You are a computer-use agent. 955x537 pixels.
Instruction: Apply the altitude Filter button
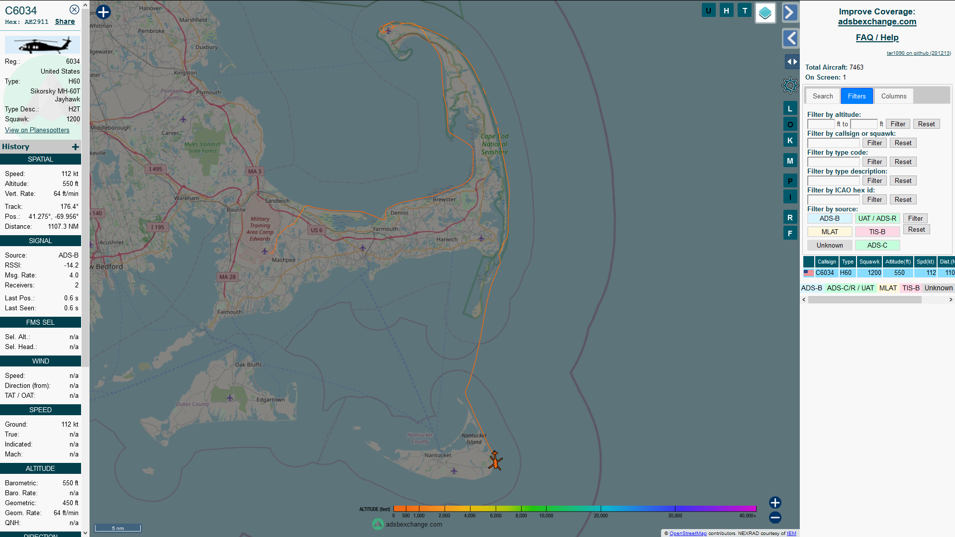pyautogui.click(x=898, y=124)
